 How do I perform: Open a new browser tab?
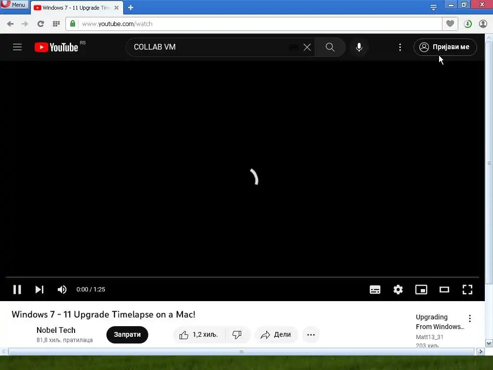(x=131, y=8)
